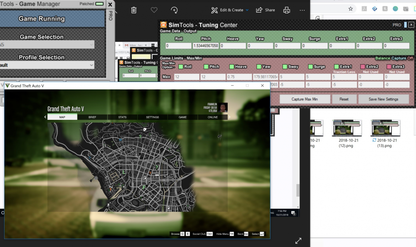The height and width of the screenshot is (247, 416).
Task: Click the Roll Max value field
Action: [x=186, y=77]
